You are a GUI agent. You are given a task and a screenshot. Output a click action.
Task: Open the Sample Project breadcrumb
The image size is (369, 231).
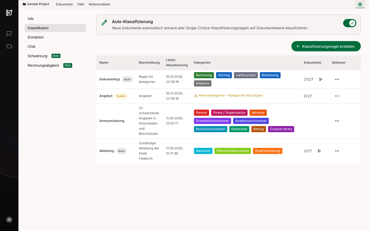click(36, 4)
